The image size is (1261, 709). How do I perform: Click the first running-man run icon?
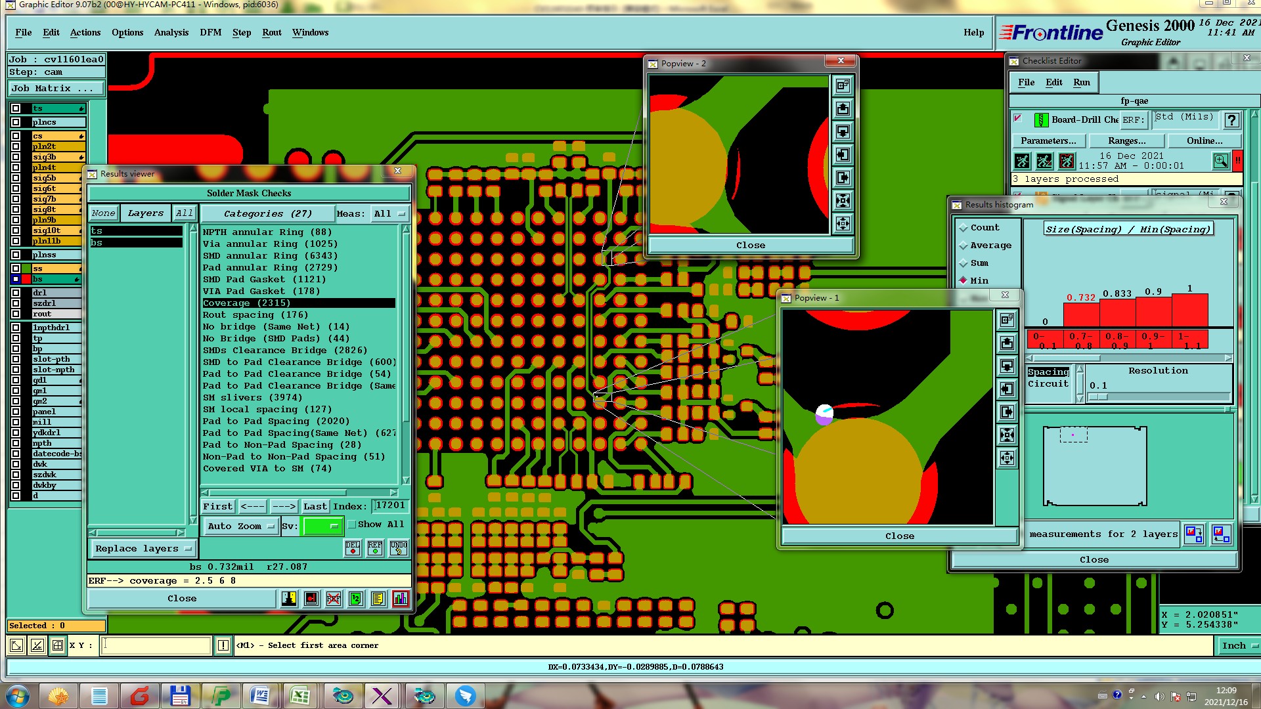tap(1022, 161)
